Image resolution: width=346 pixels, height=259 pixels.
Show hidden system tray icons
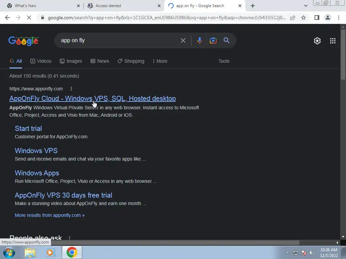pyautogui.click(x=287, y=253)
